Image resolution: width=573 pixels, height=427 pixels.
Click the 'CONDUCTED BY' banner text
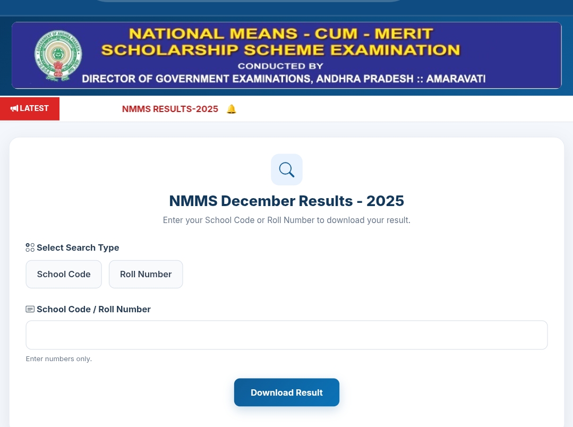tap(280, 66)
